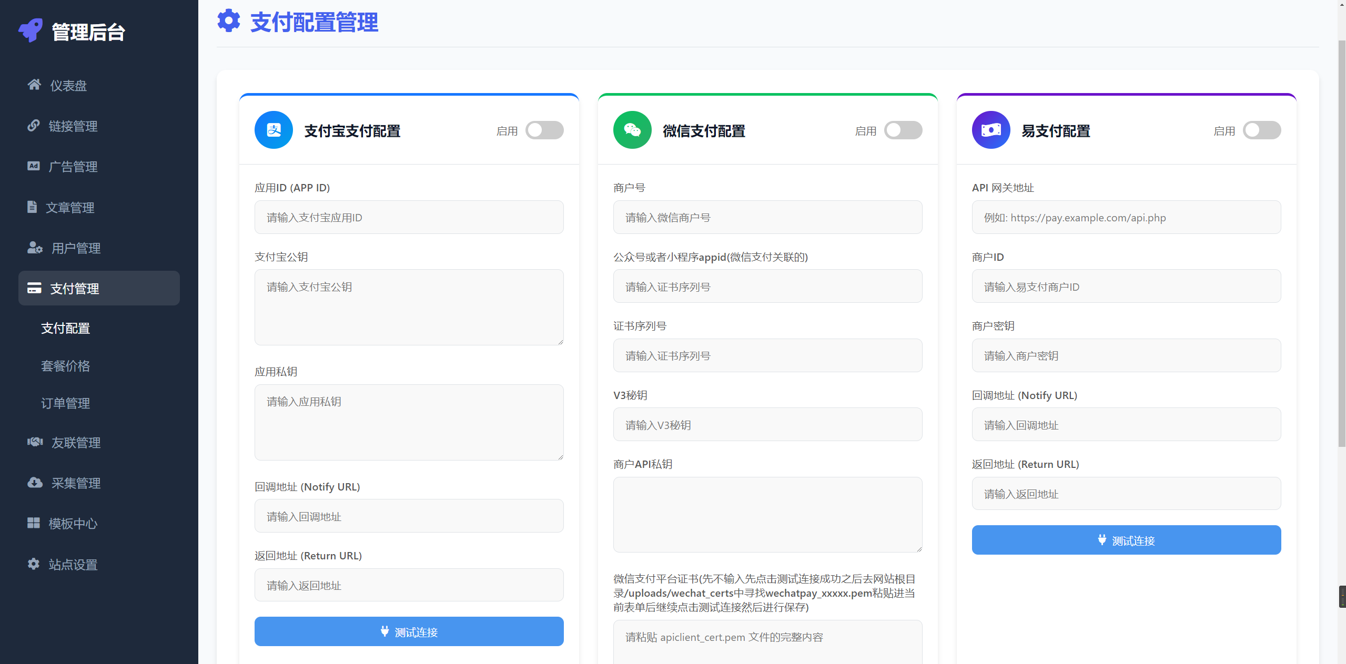Click the gear icon in page title
This screenshot has width=1346, height=664.
229,21
